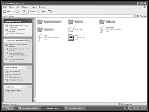149x112 pixels.
Task: Collapse the Системные задачи panel
Action: point(30,21)
